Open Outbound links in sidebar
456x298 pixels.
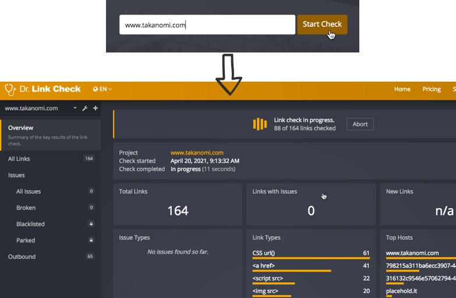[x=51, y=257]
